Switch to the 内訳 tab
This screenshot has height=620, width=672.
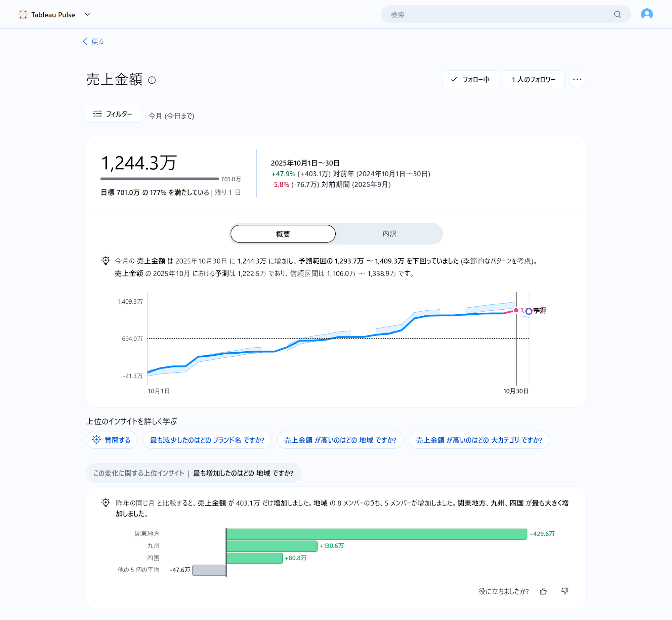389,234
